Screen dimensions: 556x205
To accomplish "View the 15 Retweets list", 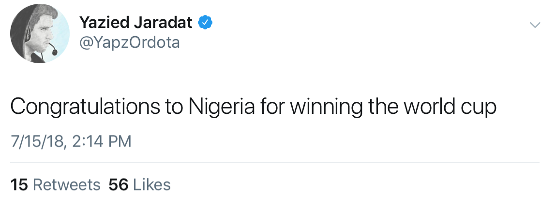I will point(56,185).
